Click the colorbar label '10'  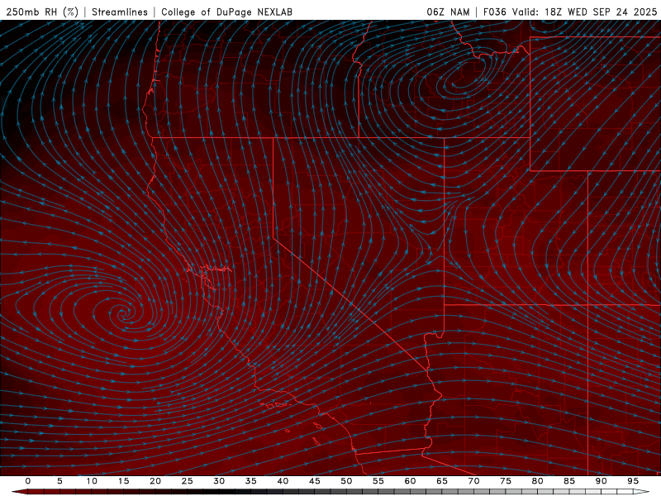click(92, 481)
